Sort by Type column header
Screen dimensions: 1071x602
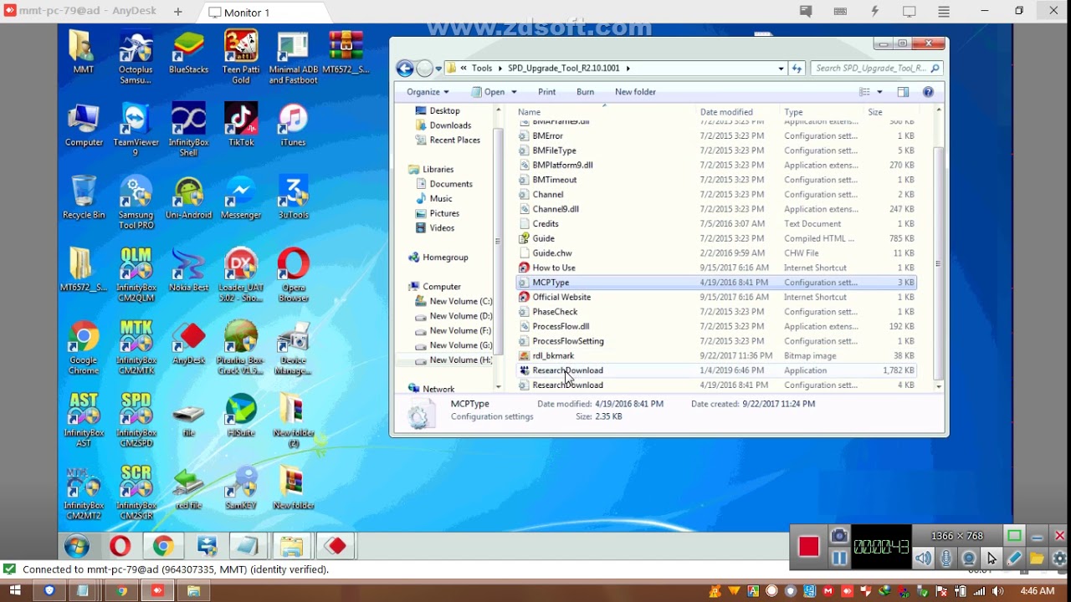pyautogui.click(x=822, y=112)
